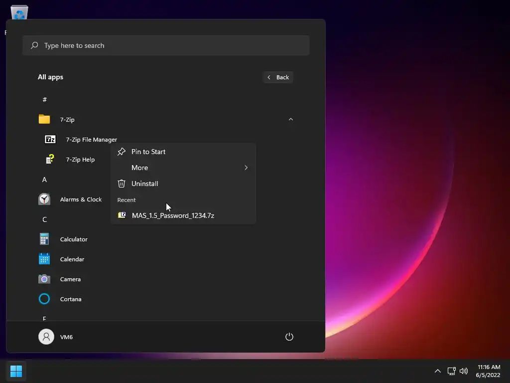Open the Cortana app icon
The width and height of the screenshot is (510, 383).
tap(44, 299)
